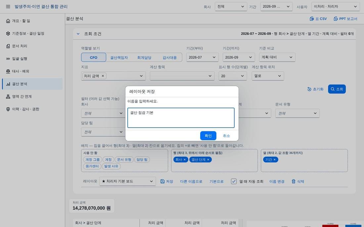
Task: Click the gear icon beside 기준정보 · 결산 일정
Action: pos(8,34)
